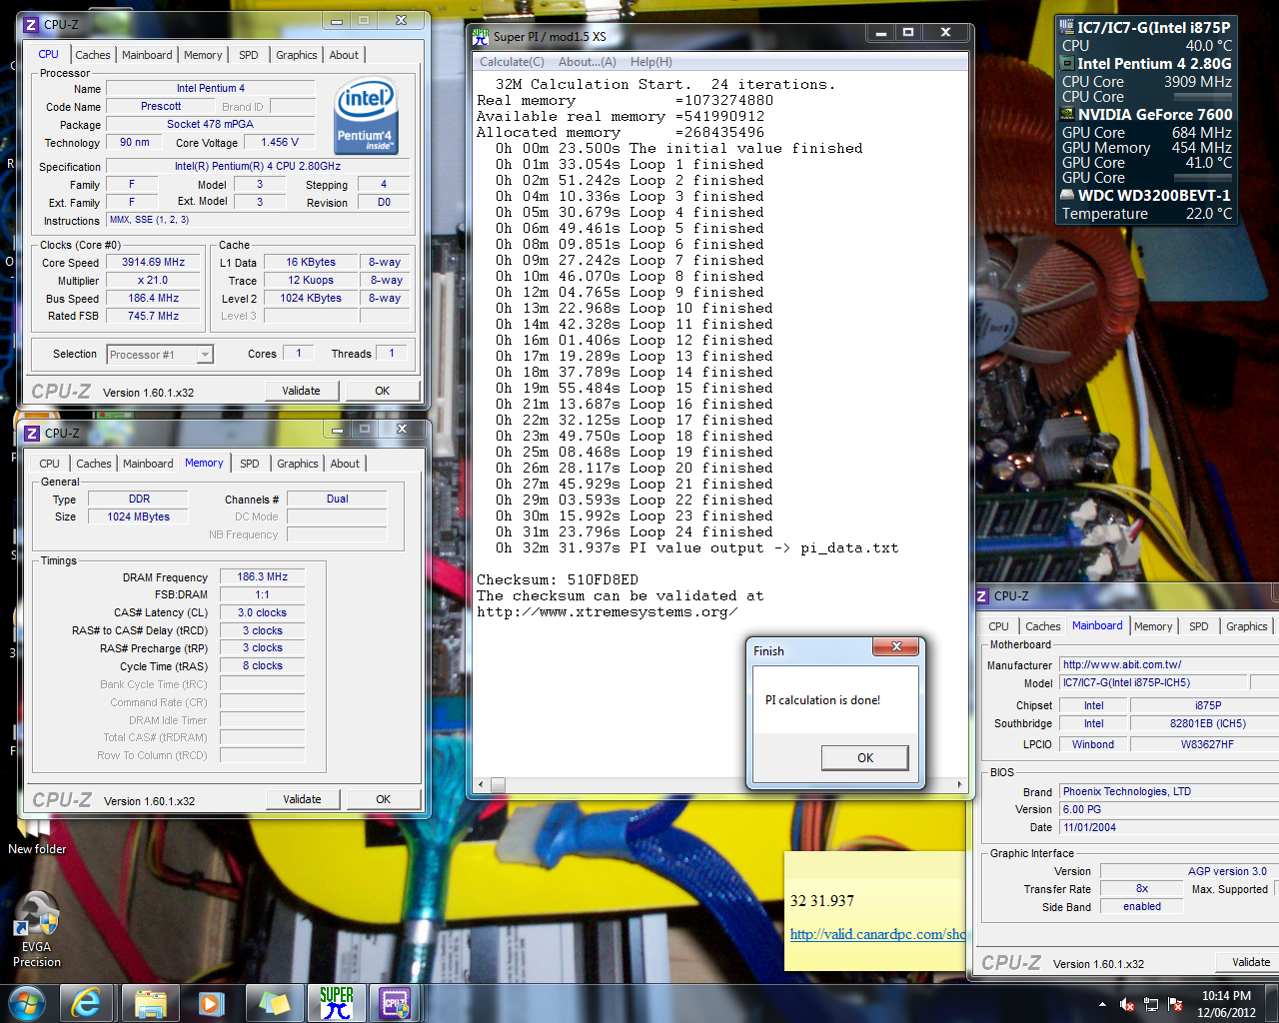The image size is (1279, 1023).
Task: Click Validate in the top CPU-Z window
Action: [x=301, y=391]
